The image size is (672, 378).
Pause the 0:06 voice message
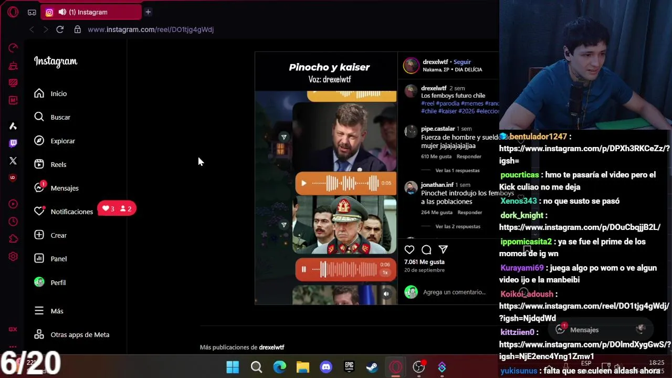coord(303,269)
